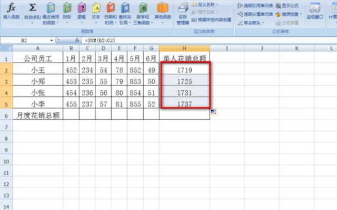This screenshot has height=210, width=337.
Task: Click Trace Dependents (追踪从属单元格)
Action: point(255,14)
